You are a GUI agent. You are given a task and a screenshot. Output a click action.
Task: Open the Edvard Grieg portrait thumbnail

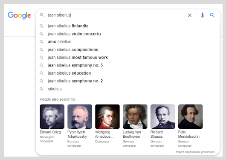click(52, 116)
